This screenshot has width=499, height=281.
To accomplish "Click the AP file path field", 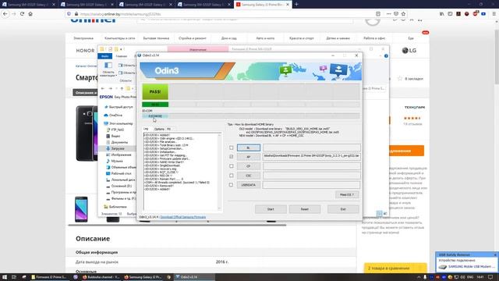I will 312,156.
